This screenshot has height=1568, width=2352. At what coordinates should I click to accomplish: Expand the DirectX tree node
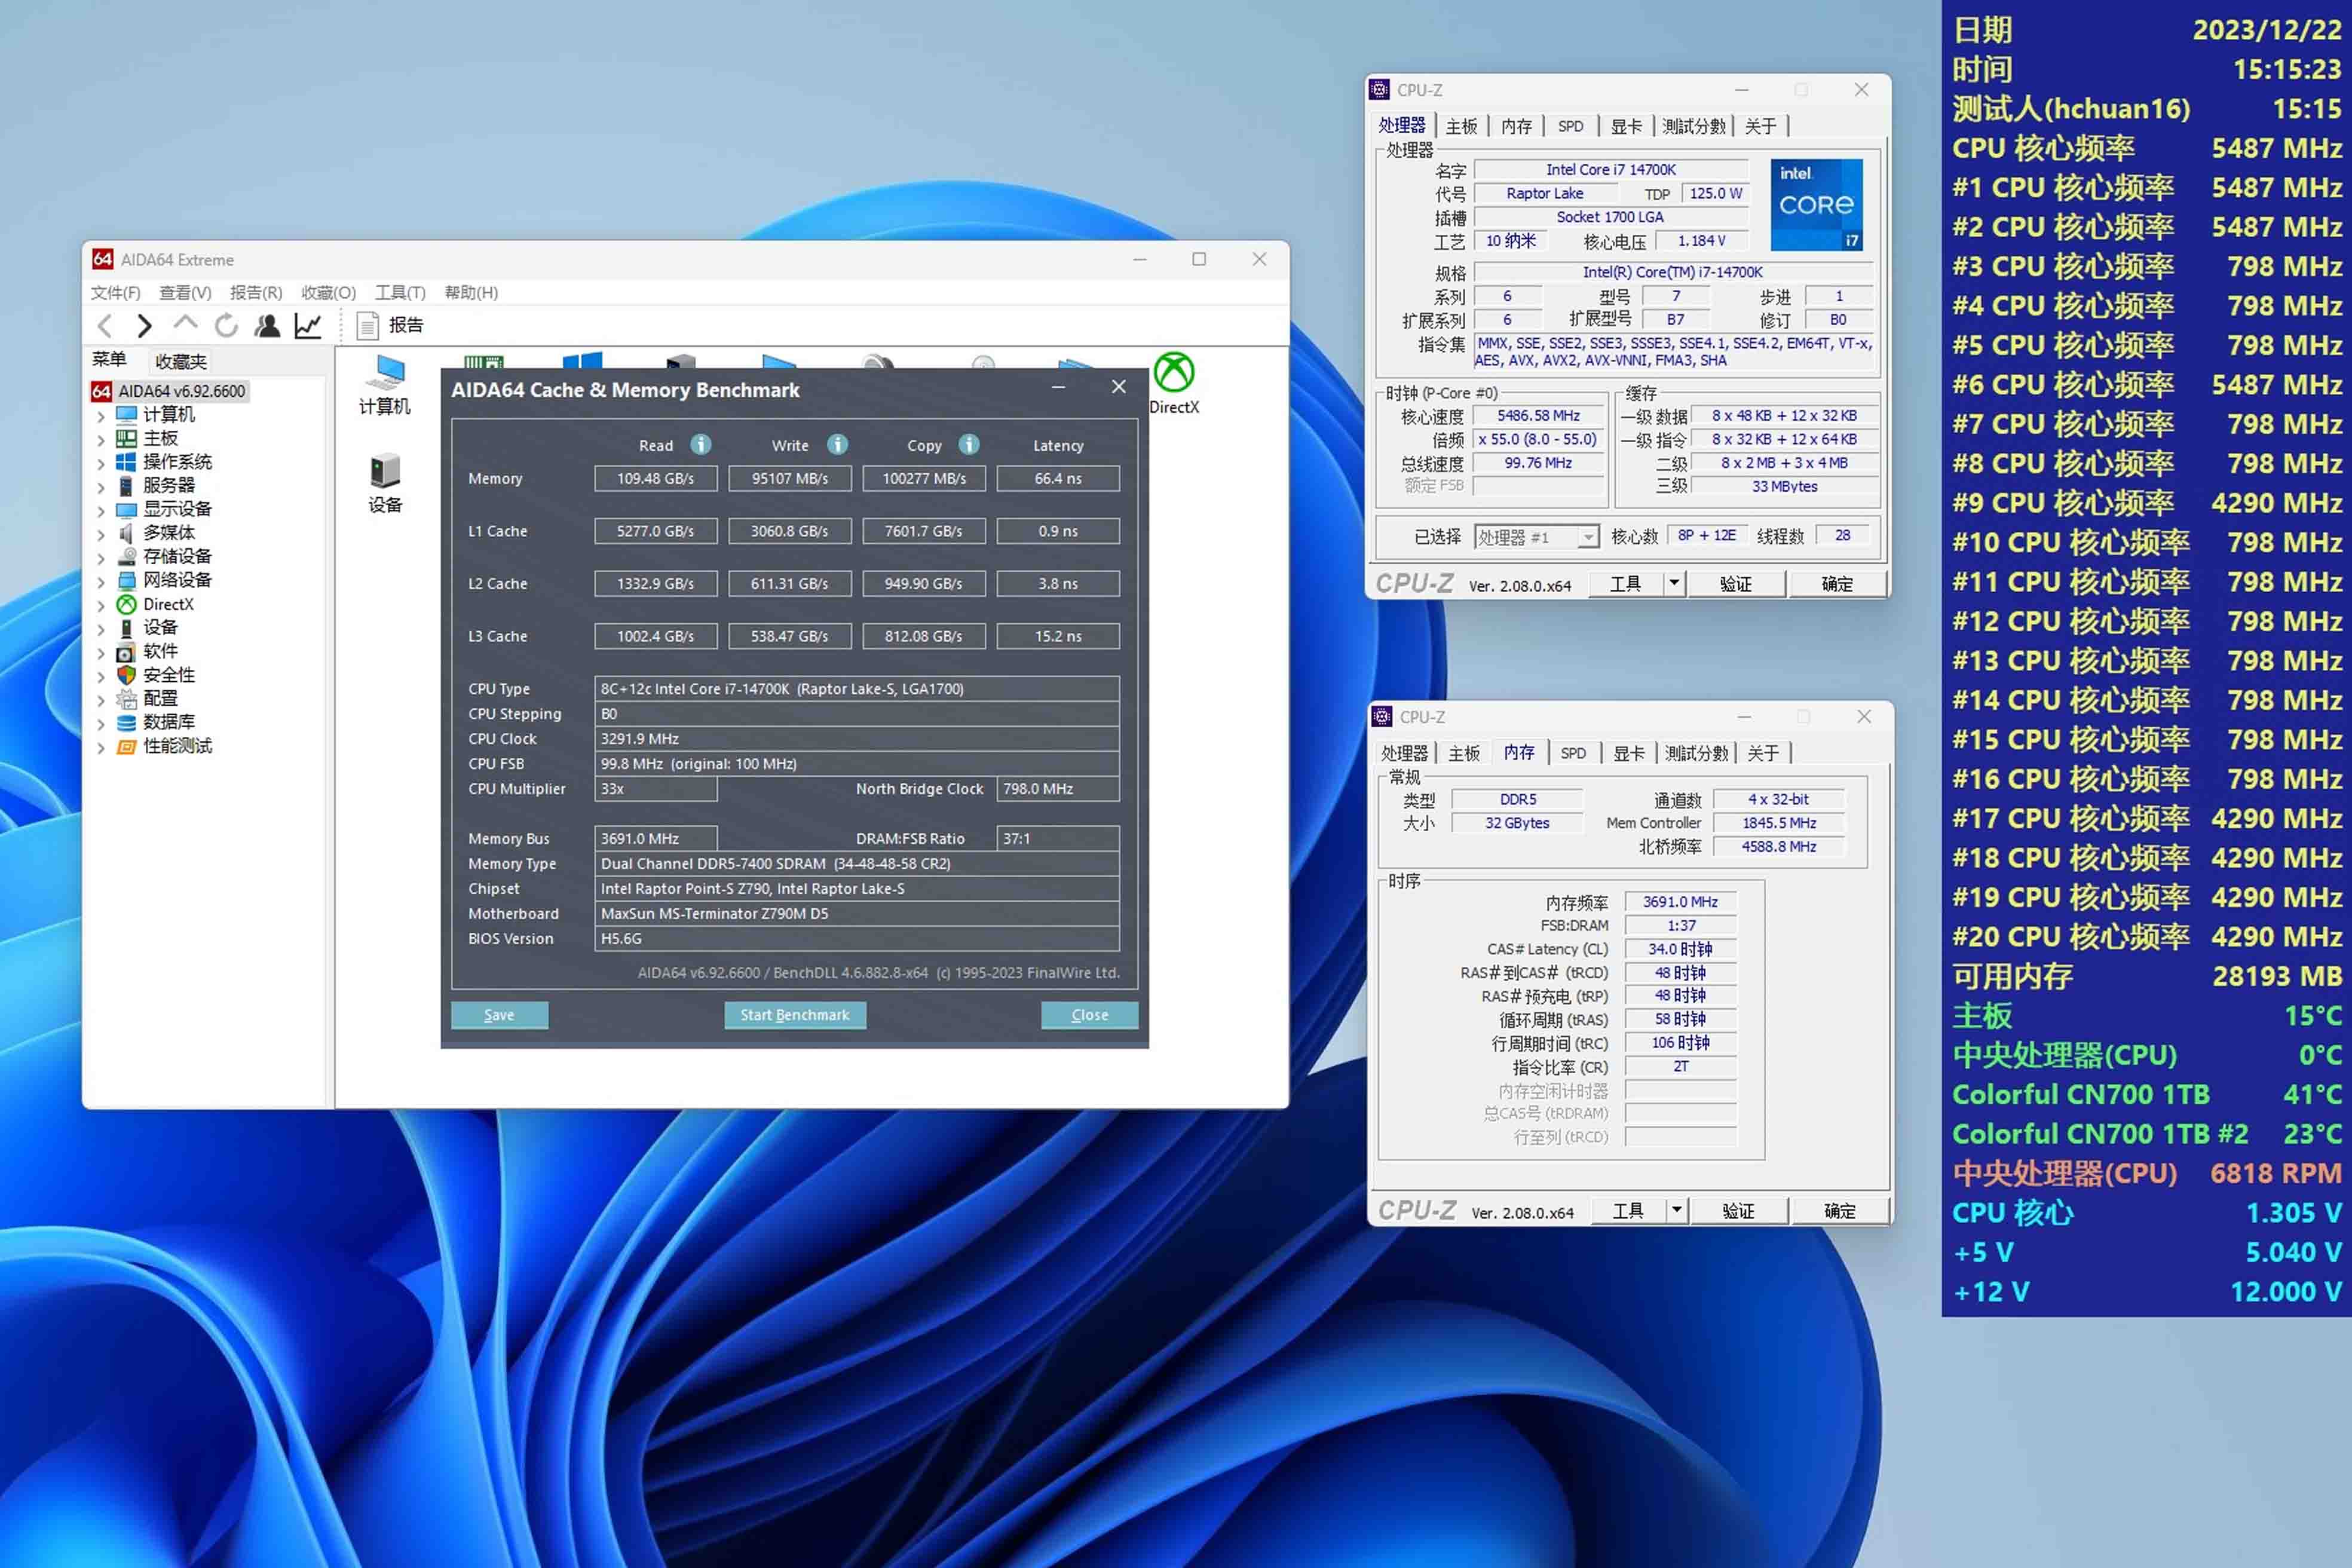point(100,605)
